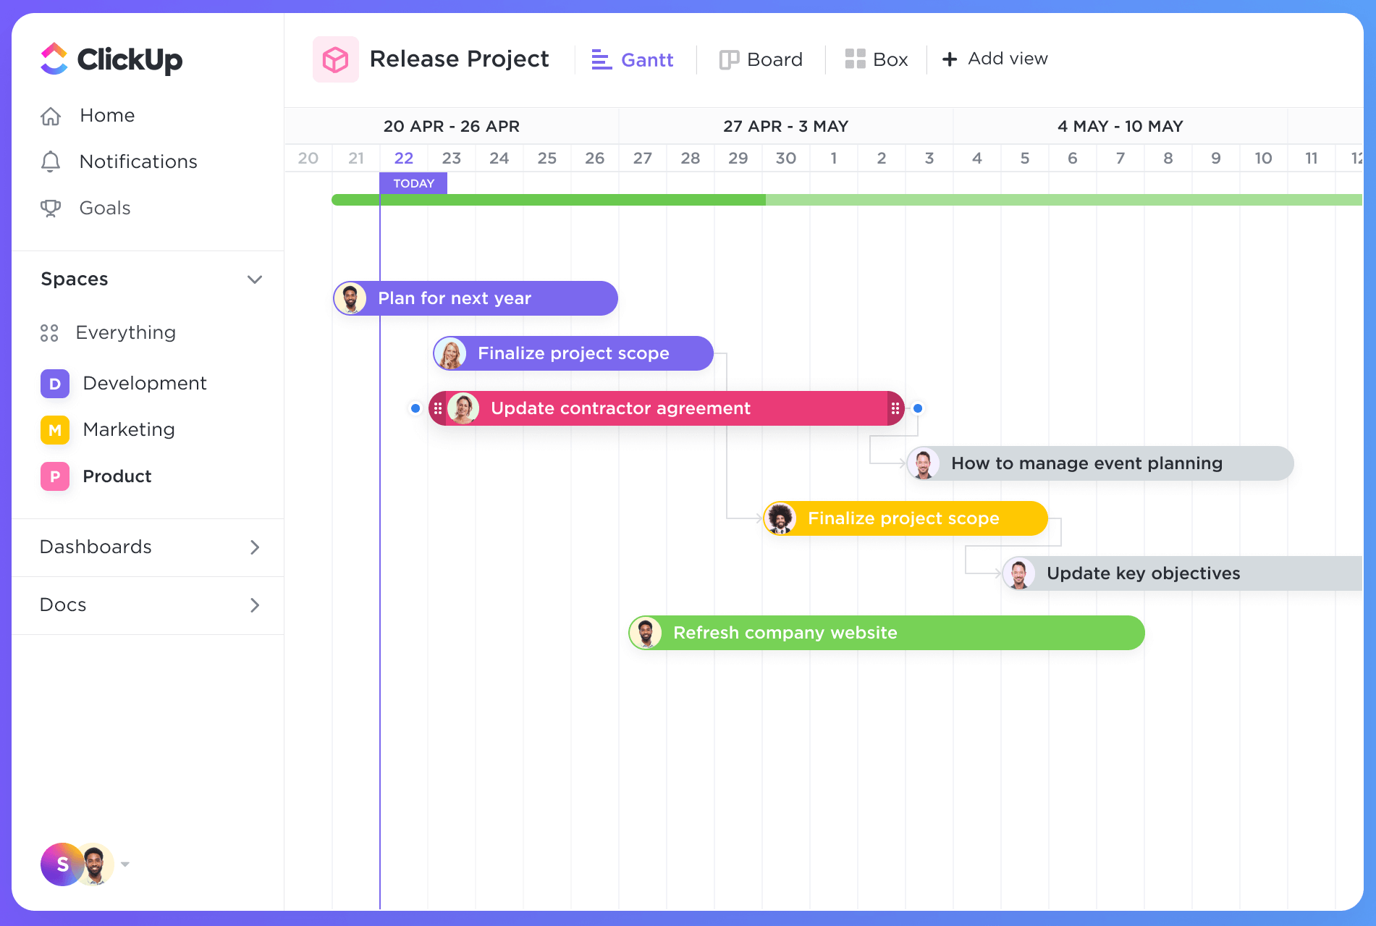
Task: Open the Development space icon
Action: (x=54, y=383)
